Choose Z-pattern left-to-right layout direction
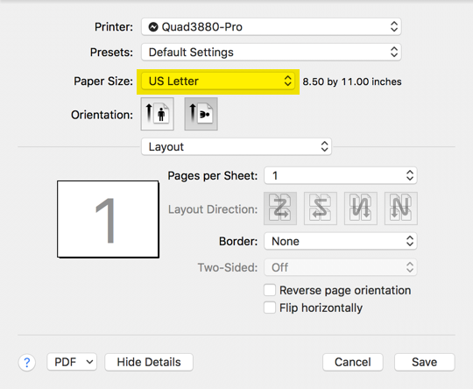Screen dimensions: 473x389 [x=280, y=209]
